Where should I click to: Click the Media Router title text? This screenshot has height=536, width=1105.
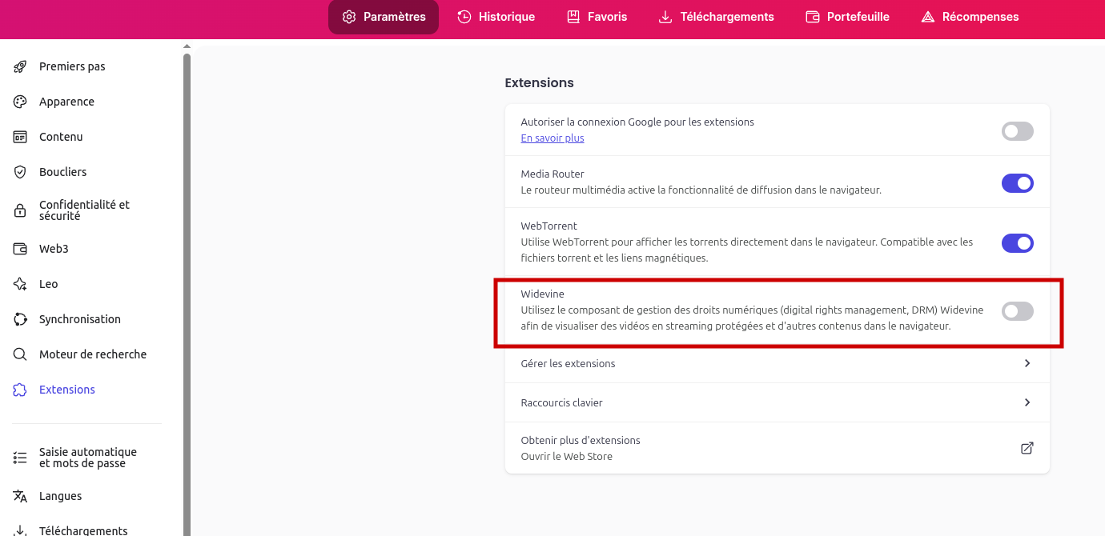(x=552, y=174)
